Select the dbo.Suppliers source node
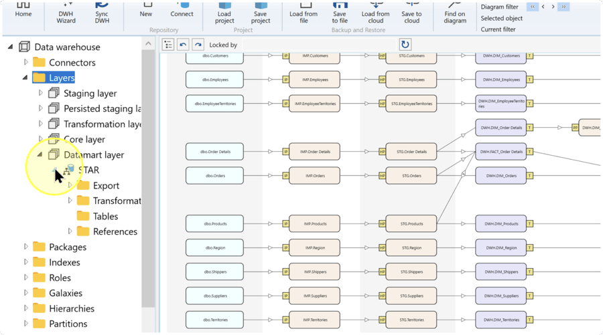This screenshot has height=335, width=603. pos(214,296)
